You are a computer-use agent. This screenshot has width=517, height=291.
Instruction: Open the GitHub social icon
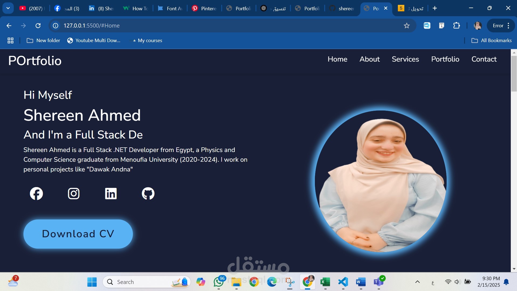[148, 194]
